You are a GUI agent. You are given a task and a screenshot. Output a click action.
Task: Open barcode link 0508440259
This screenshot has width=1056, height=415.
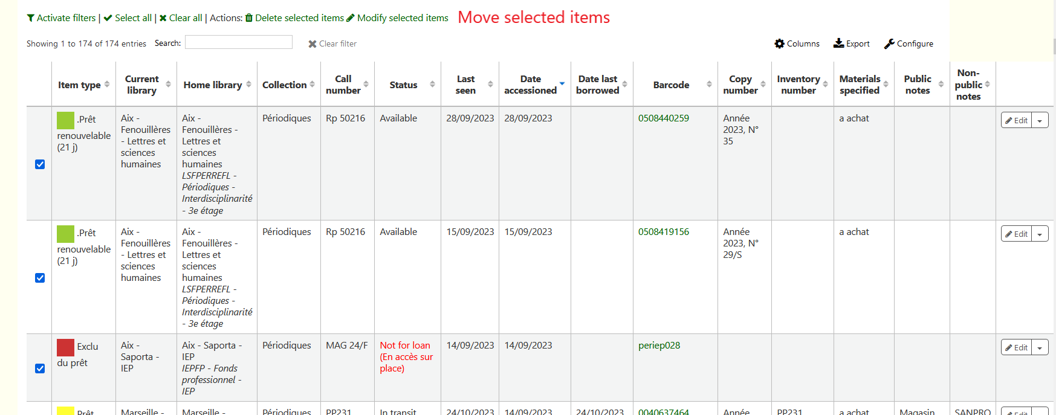pyautogui.click(x=663, y=118)
